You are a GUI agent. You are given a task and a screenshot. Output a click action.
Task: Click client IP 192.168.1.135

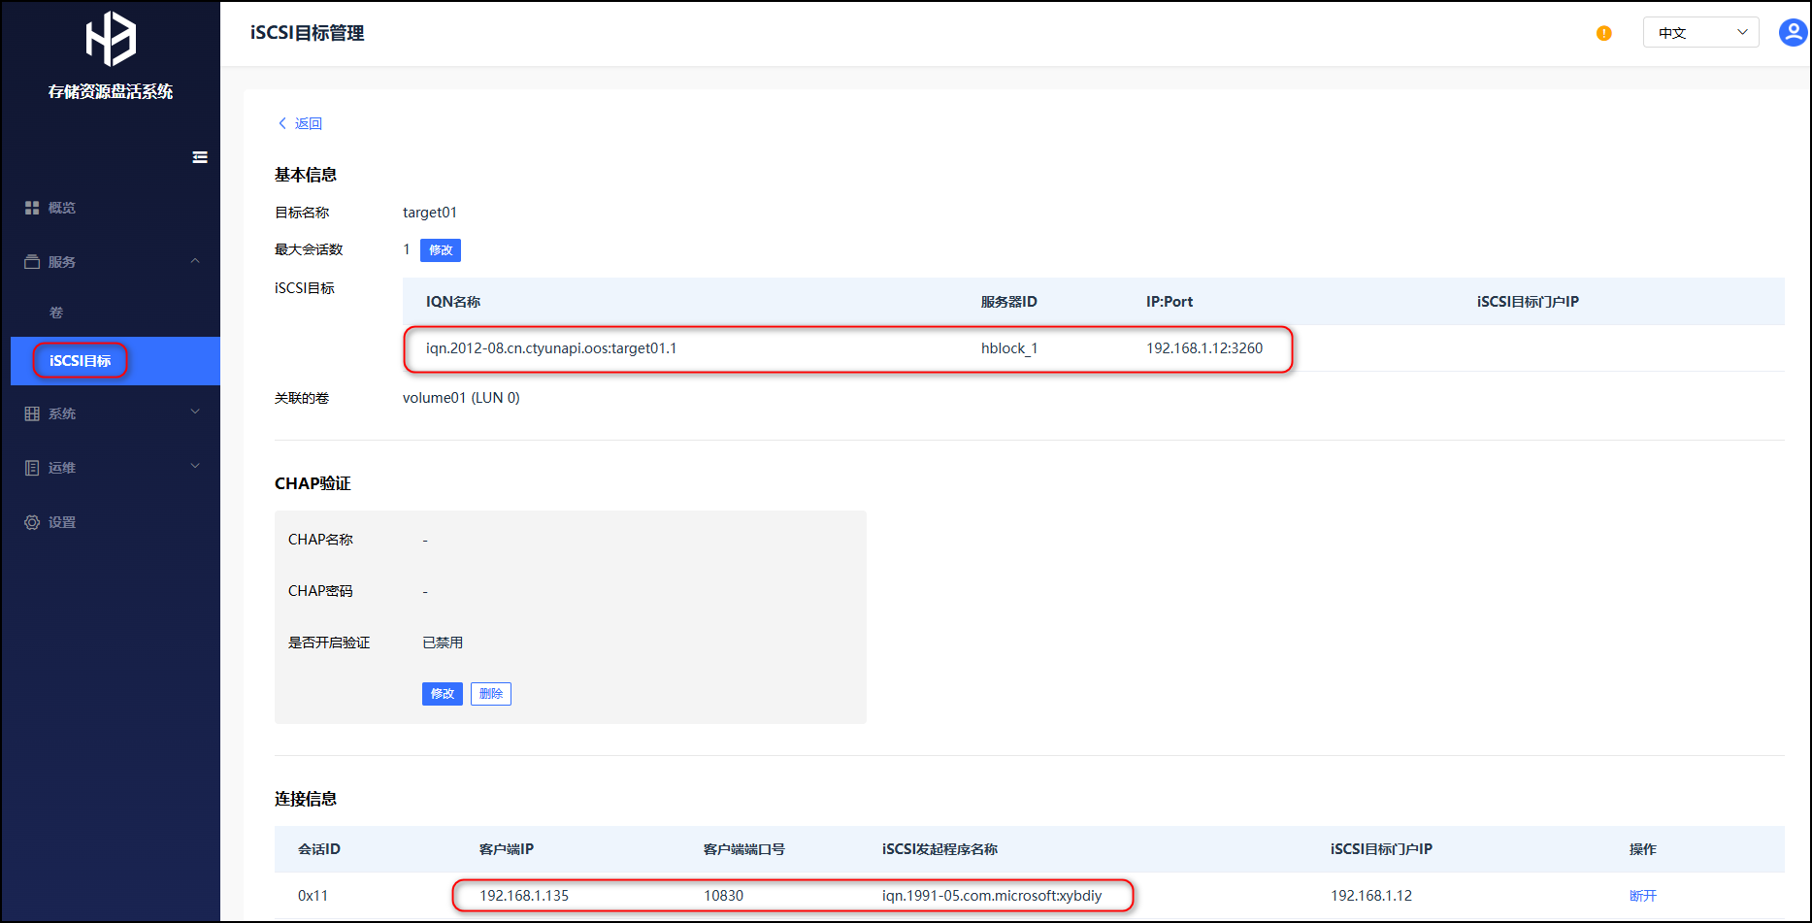[x=524, y=896]
